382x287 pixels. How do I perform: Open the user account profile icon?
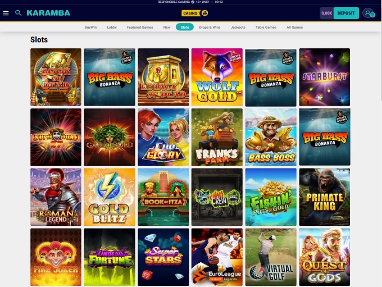369,13
